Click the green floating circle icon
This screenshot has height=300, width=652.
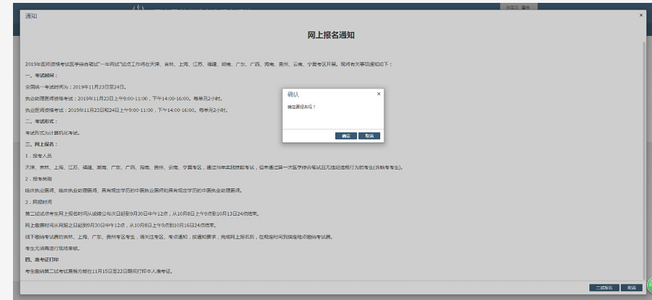click(x=648, y=284)
